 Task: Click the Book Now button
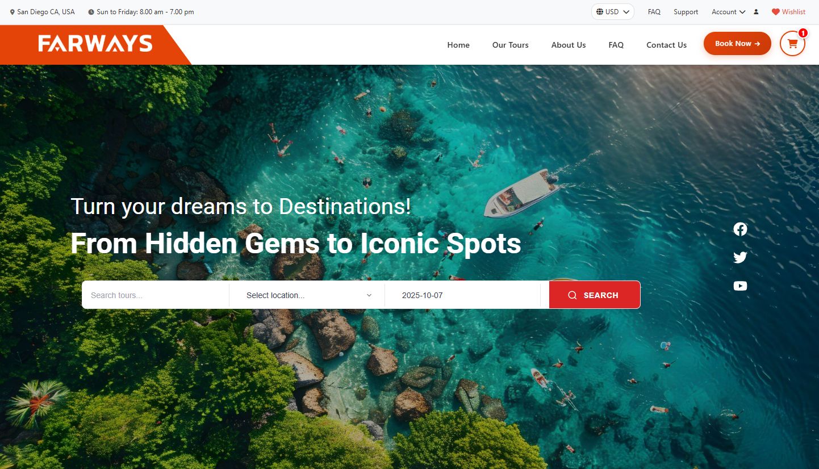tap(737, 44)
